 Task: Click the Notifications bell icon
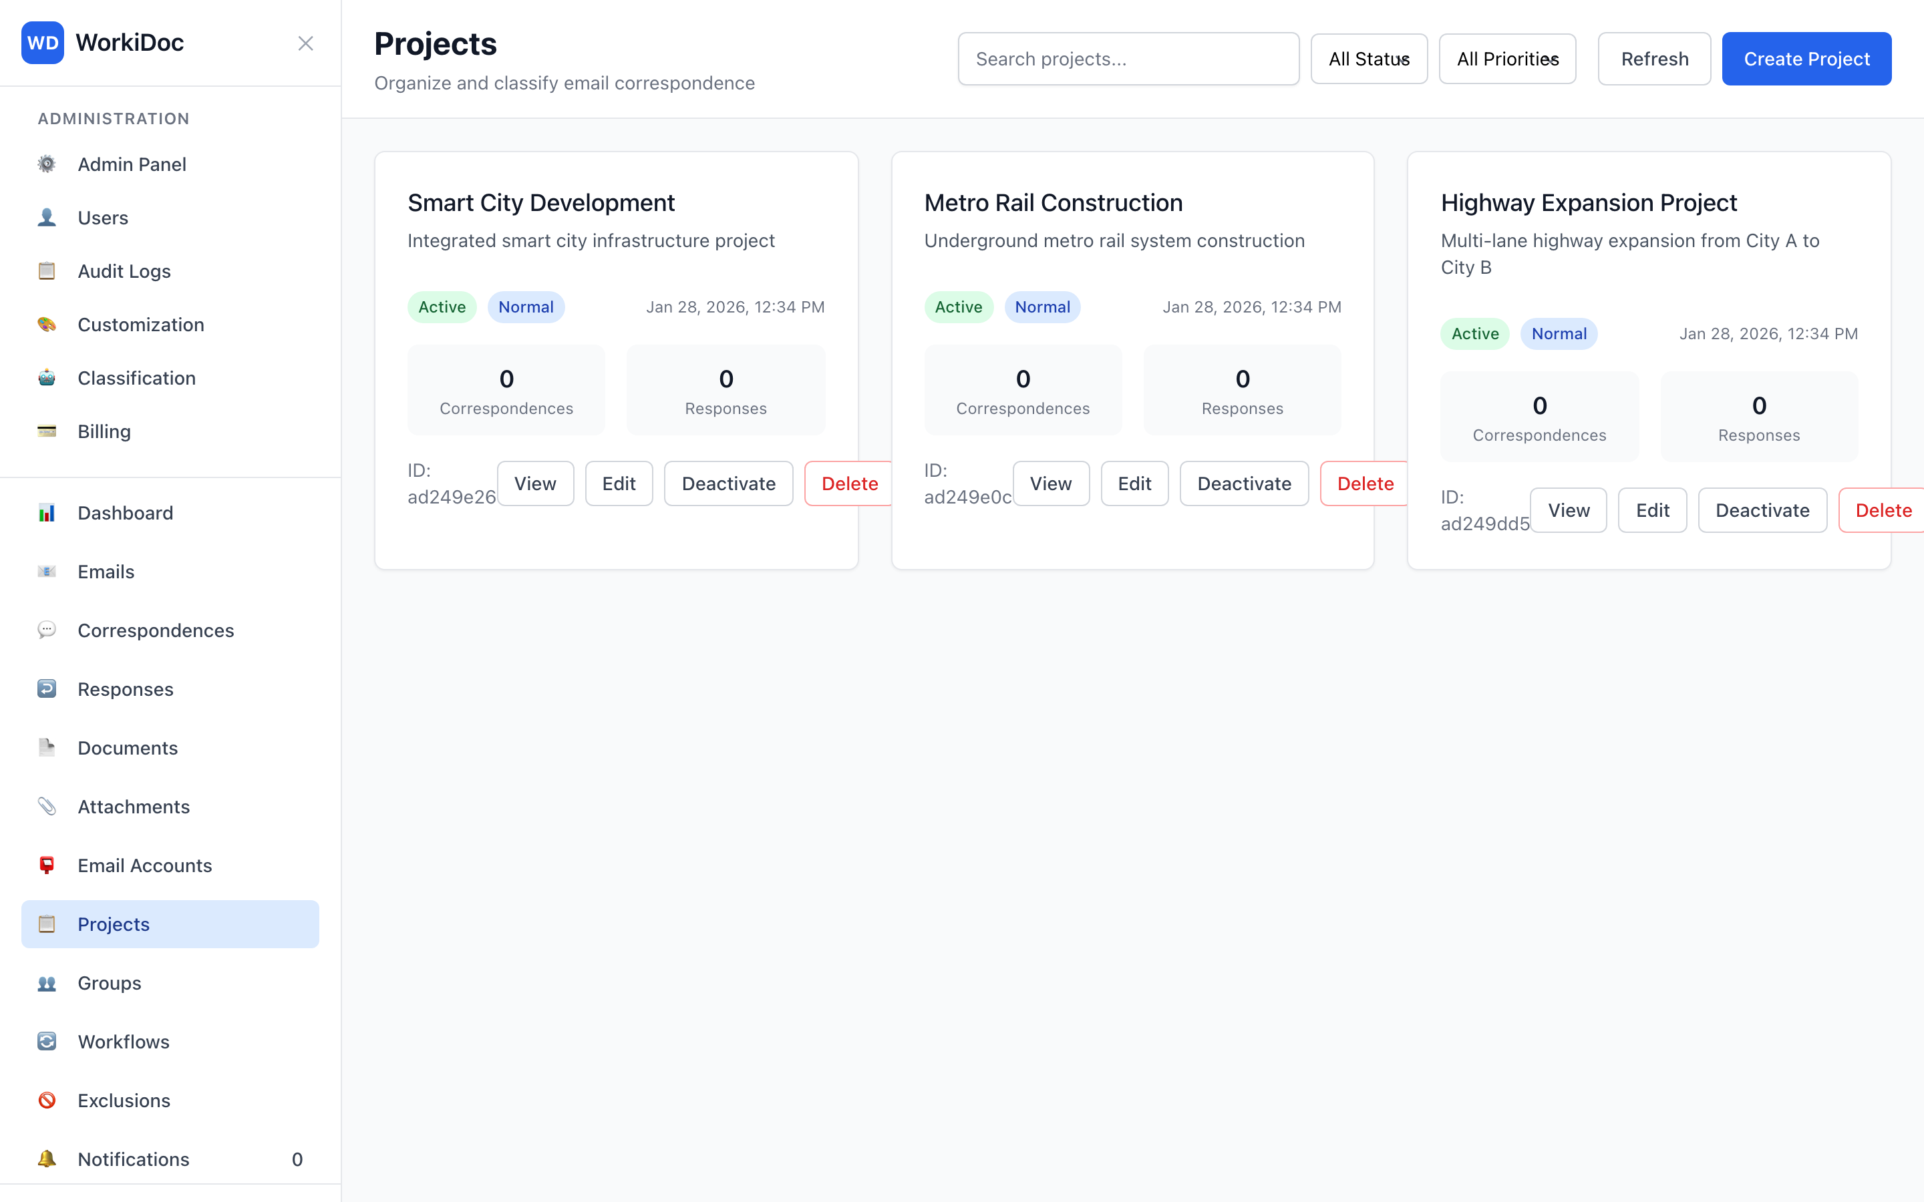[46, 1159]
